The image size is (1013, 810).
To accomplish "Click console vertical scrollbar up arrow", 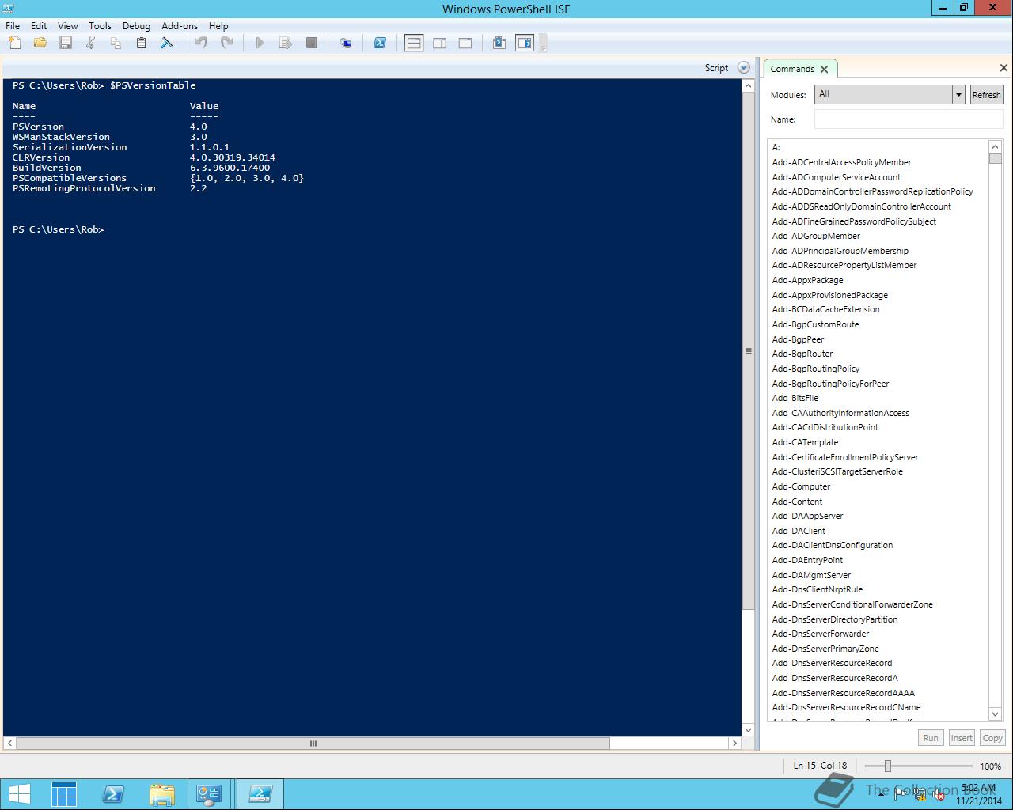I will [x=749, y=86].
